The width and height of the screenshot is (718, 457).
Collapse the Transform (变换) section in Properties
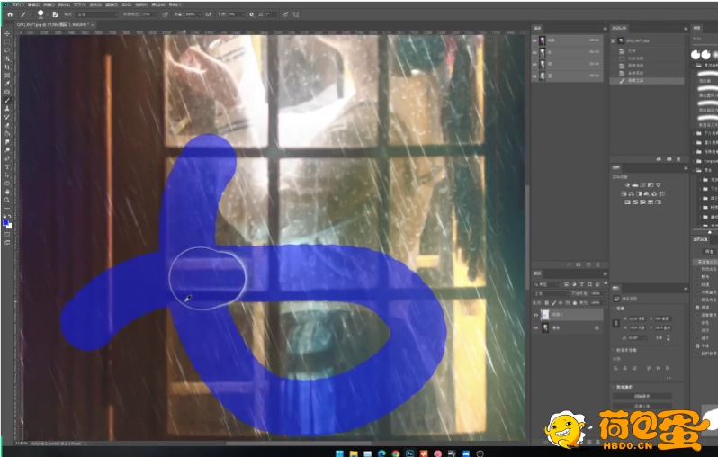click(614, 309)
